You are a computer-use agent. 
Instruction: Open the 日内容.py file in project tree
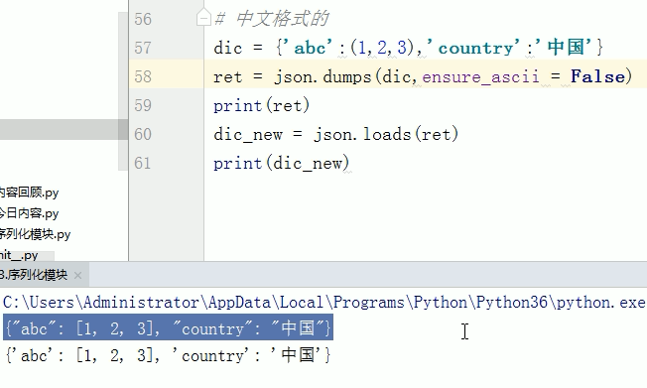pyautogui.click(x=29, y=213)
